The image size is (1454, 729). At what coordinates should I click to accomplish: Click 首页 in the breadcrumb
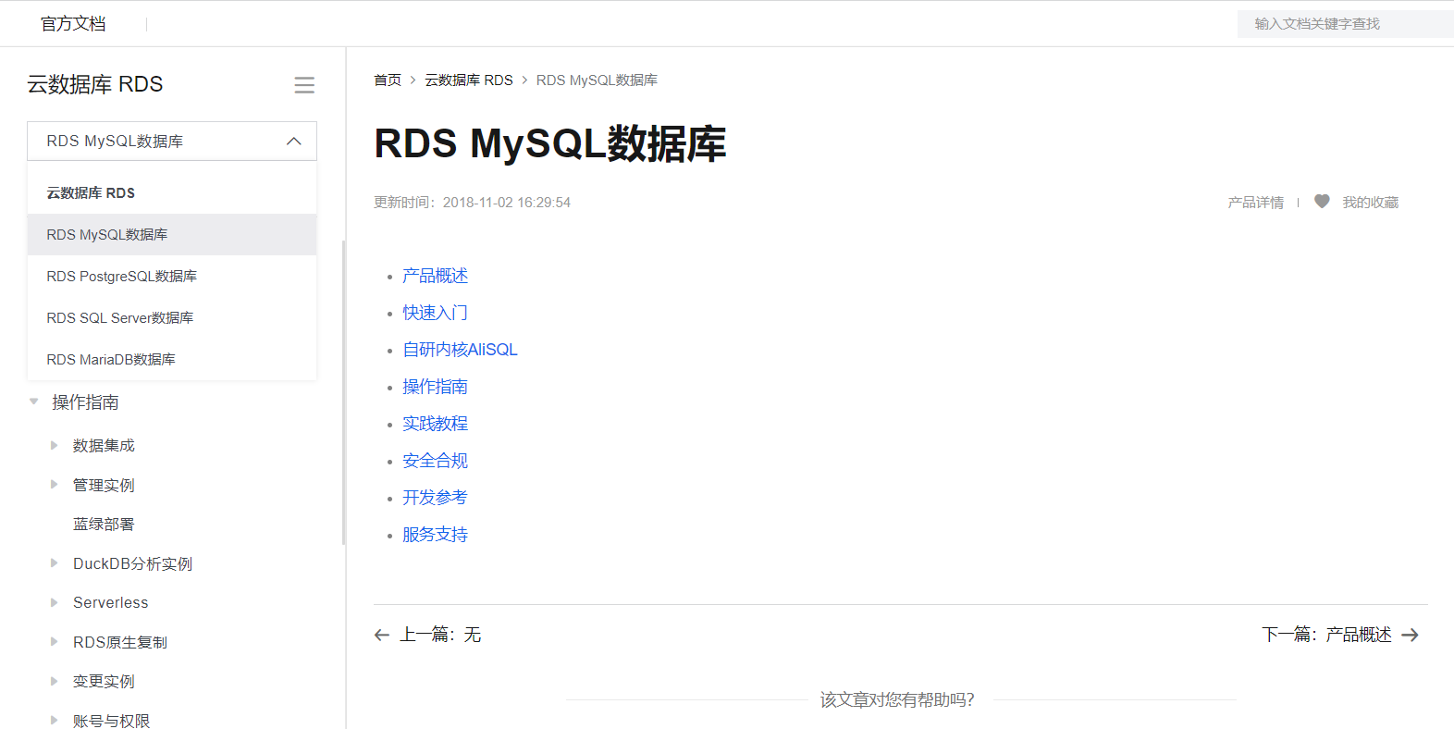tap(388, 80)
